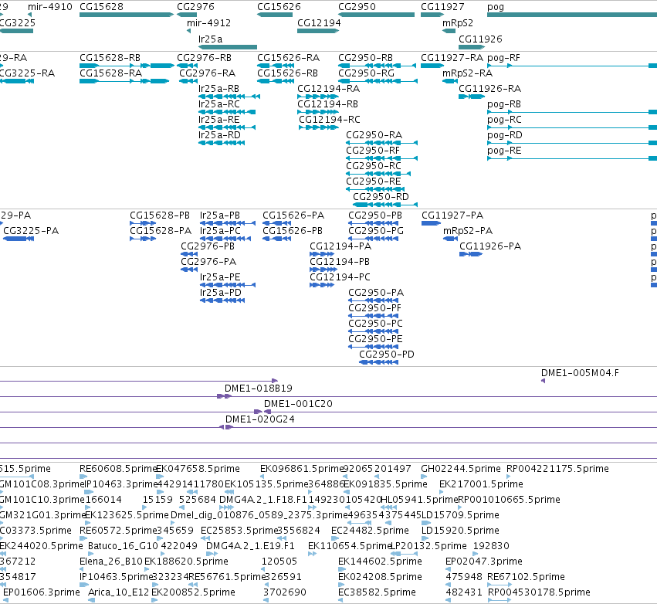Click transcript CG2976-RB
Screen dimensions: 657x604
click(x=187, y=66)
